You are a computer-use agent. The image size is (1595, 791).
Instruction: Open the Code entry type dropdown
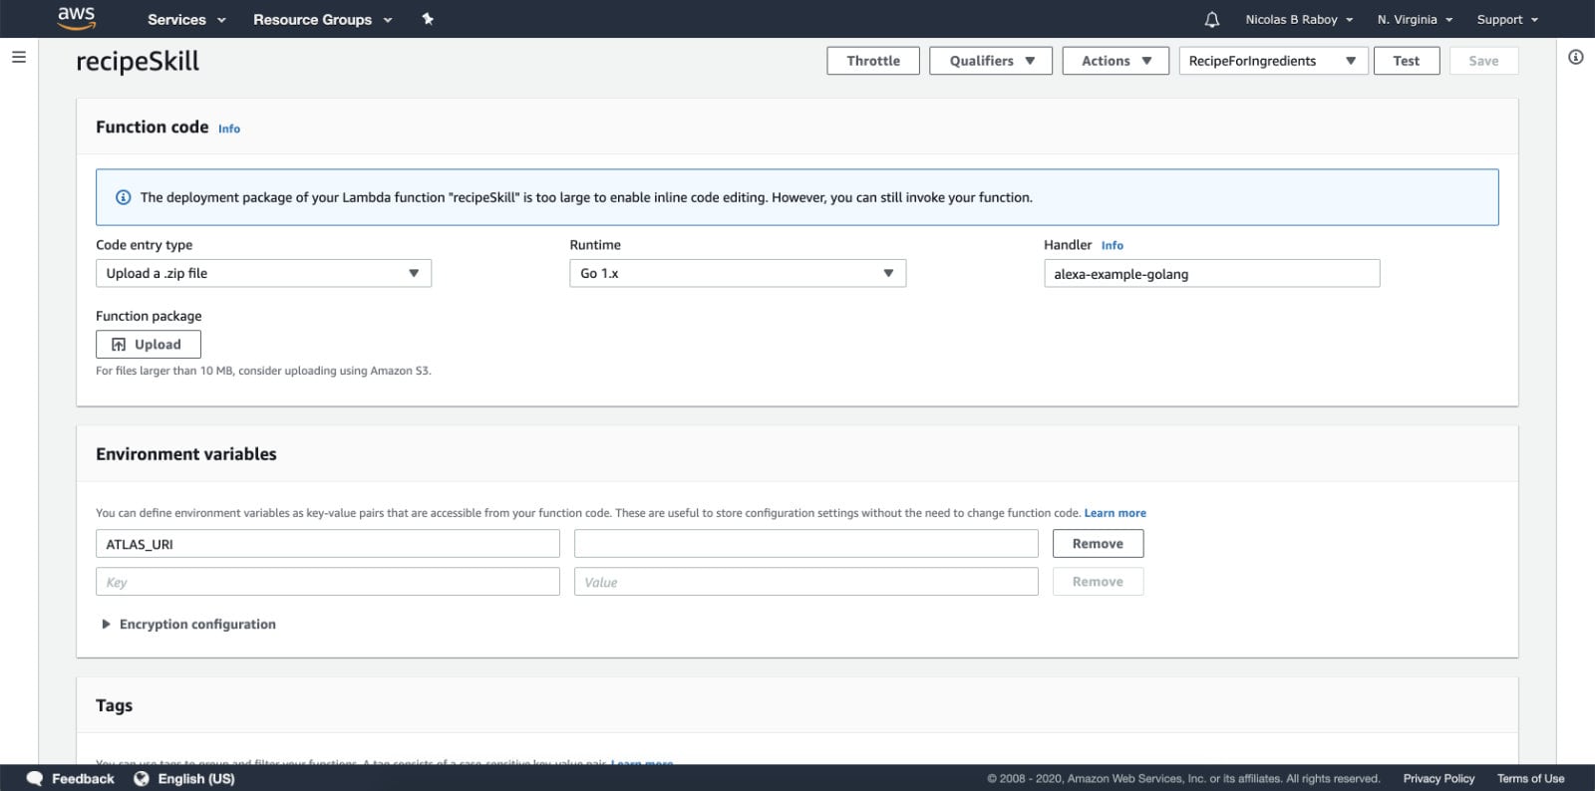tap(263, 273)
